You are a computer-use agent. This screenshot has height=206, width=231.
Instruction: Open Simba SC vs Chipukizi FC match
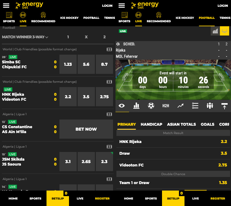[14, 64]
